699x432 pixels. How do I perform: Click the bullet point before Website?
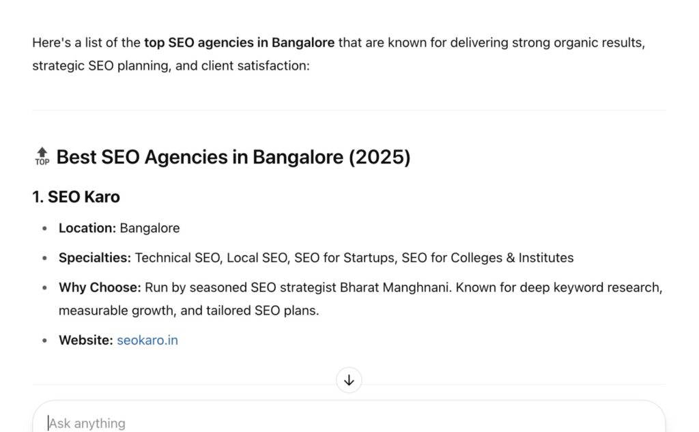[x=44, y=341]
